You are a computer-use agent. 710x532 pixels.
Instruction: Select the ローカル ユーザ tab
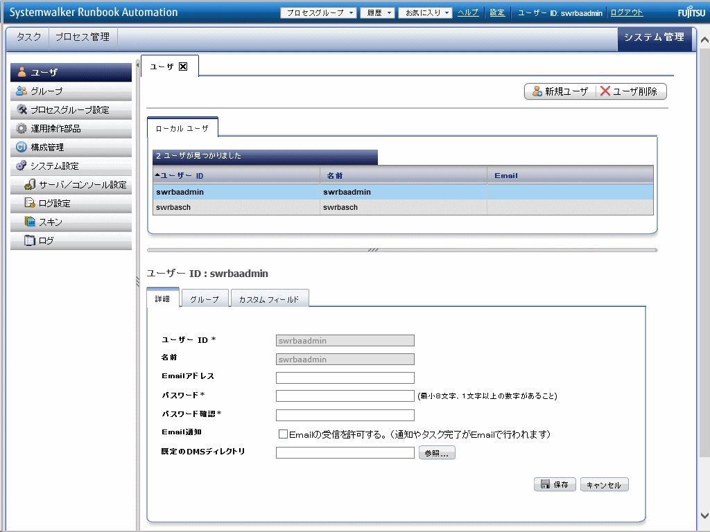click(x=182, y=128)
